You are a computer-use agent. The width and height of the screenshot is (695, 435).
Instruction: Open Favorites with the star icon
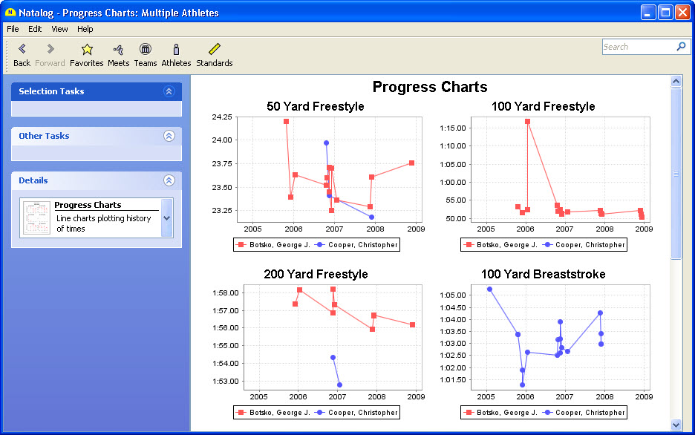(x=86, y=50)
